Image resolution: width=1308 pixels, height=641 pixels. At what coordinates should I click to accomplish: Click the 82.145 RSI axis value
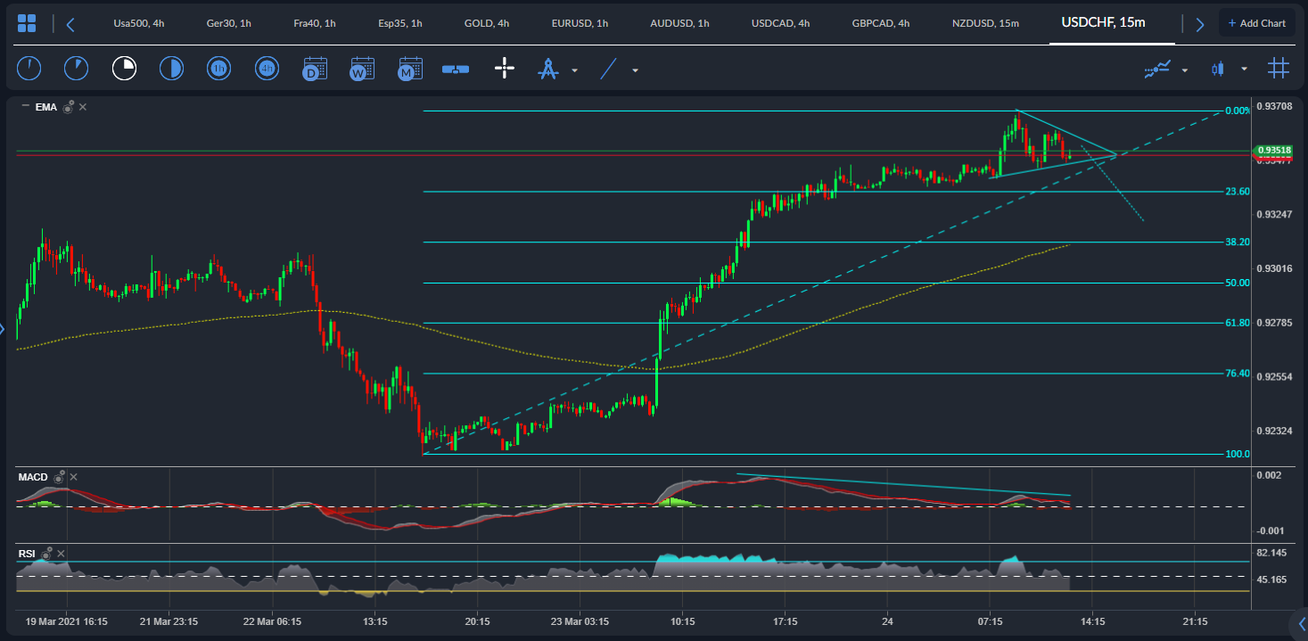(1271, 553)
